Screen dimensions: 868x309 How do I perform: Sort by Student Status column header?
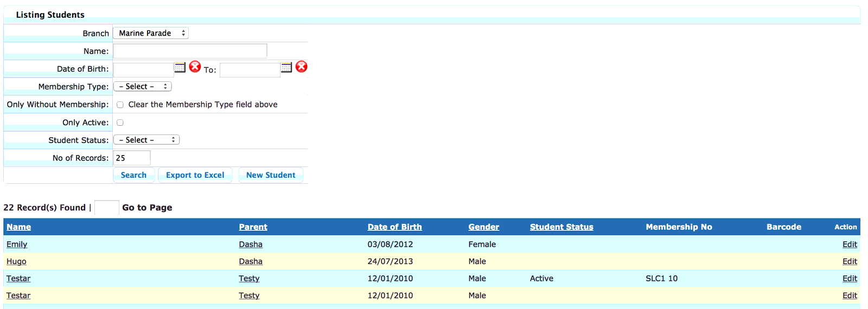(x=561, y=227)
